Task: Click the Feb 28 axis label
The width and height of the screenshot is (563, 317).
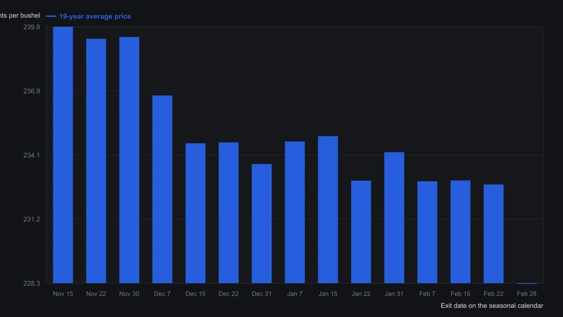Action: click(x=526, y=294)
